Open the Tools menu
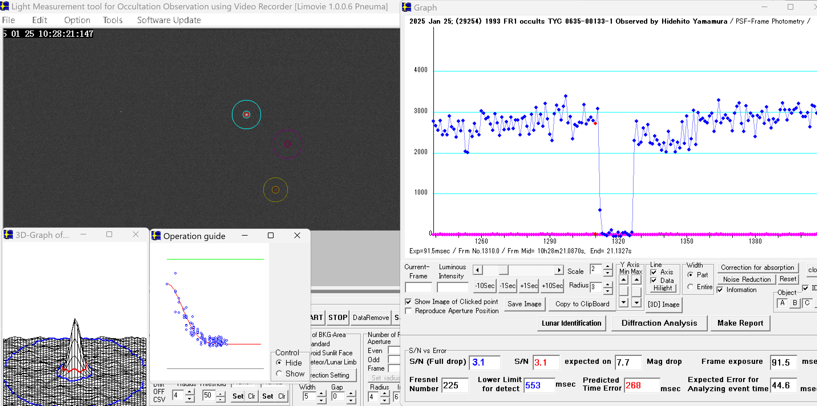Image resolution: width=817 pixels, height=406 pixels. [113, 20]
